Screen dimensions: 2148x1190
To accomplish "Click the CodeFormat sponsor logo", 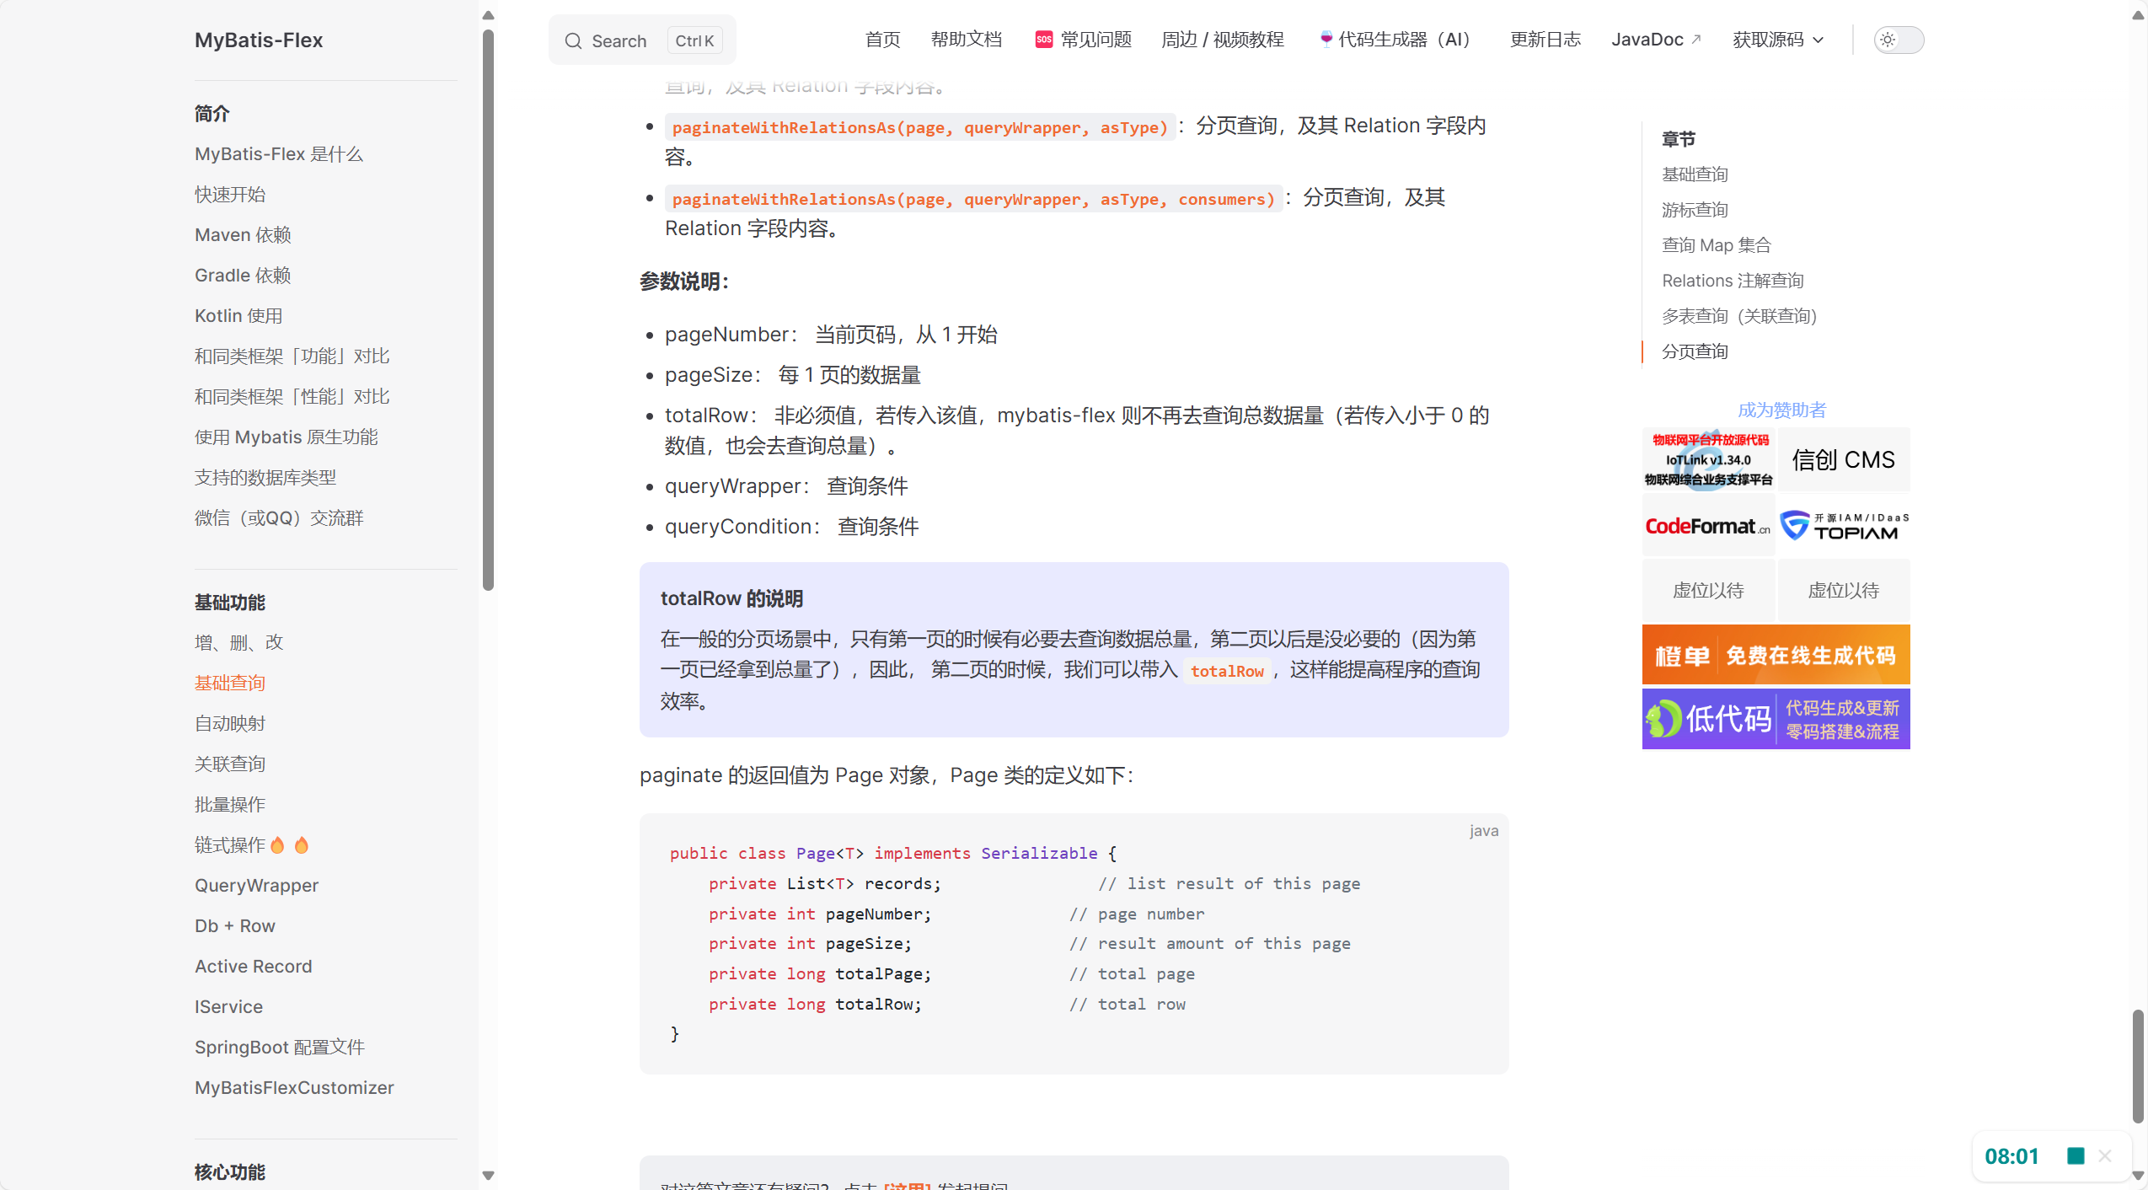I will [1708, 526].
